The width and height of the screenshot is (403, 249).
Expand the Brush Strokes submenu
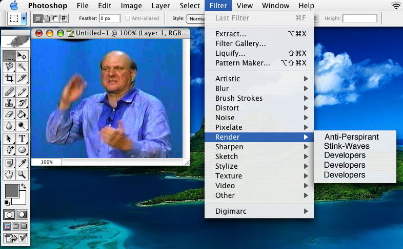pyautogui.click(x=259, y=98)
